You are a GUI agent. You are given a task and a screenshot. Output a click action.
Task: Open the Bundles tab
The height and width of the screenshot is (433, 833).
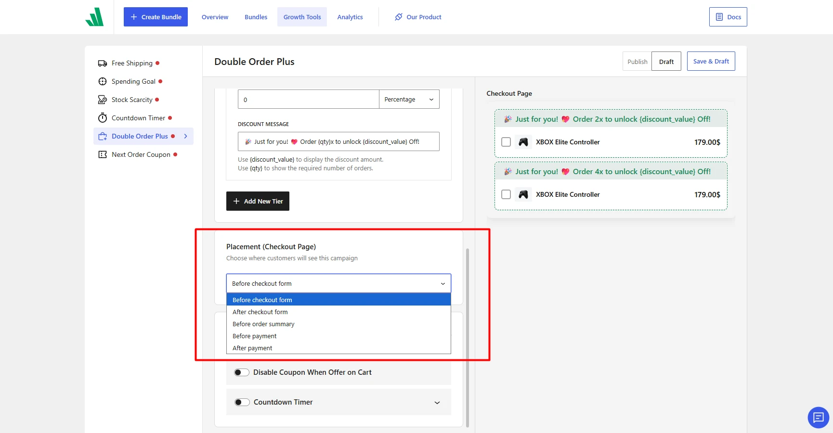pos(256,17)
